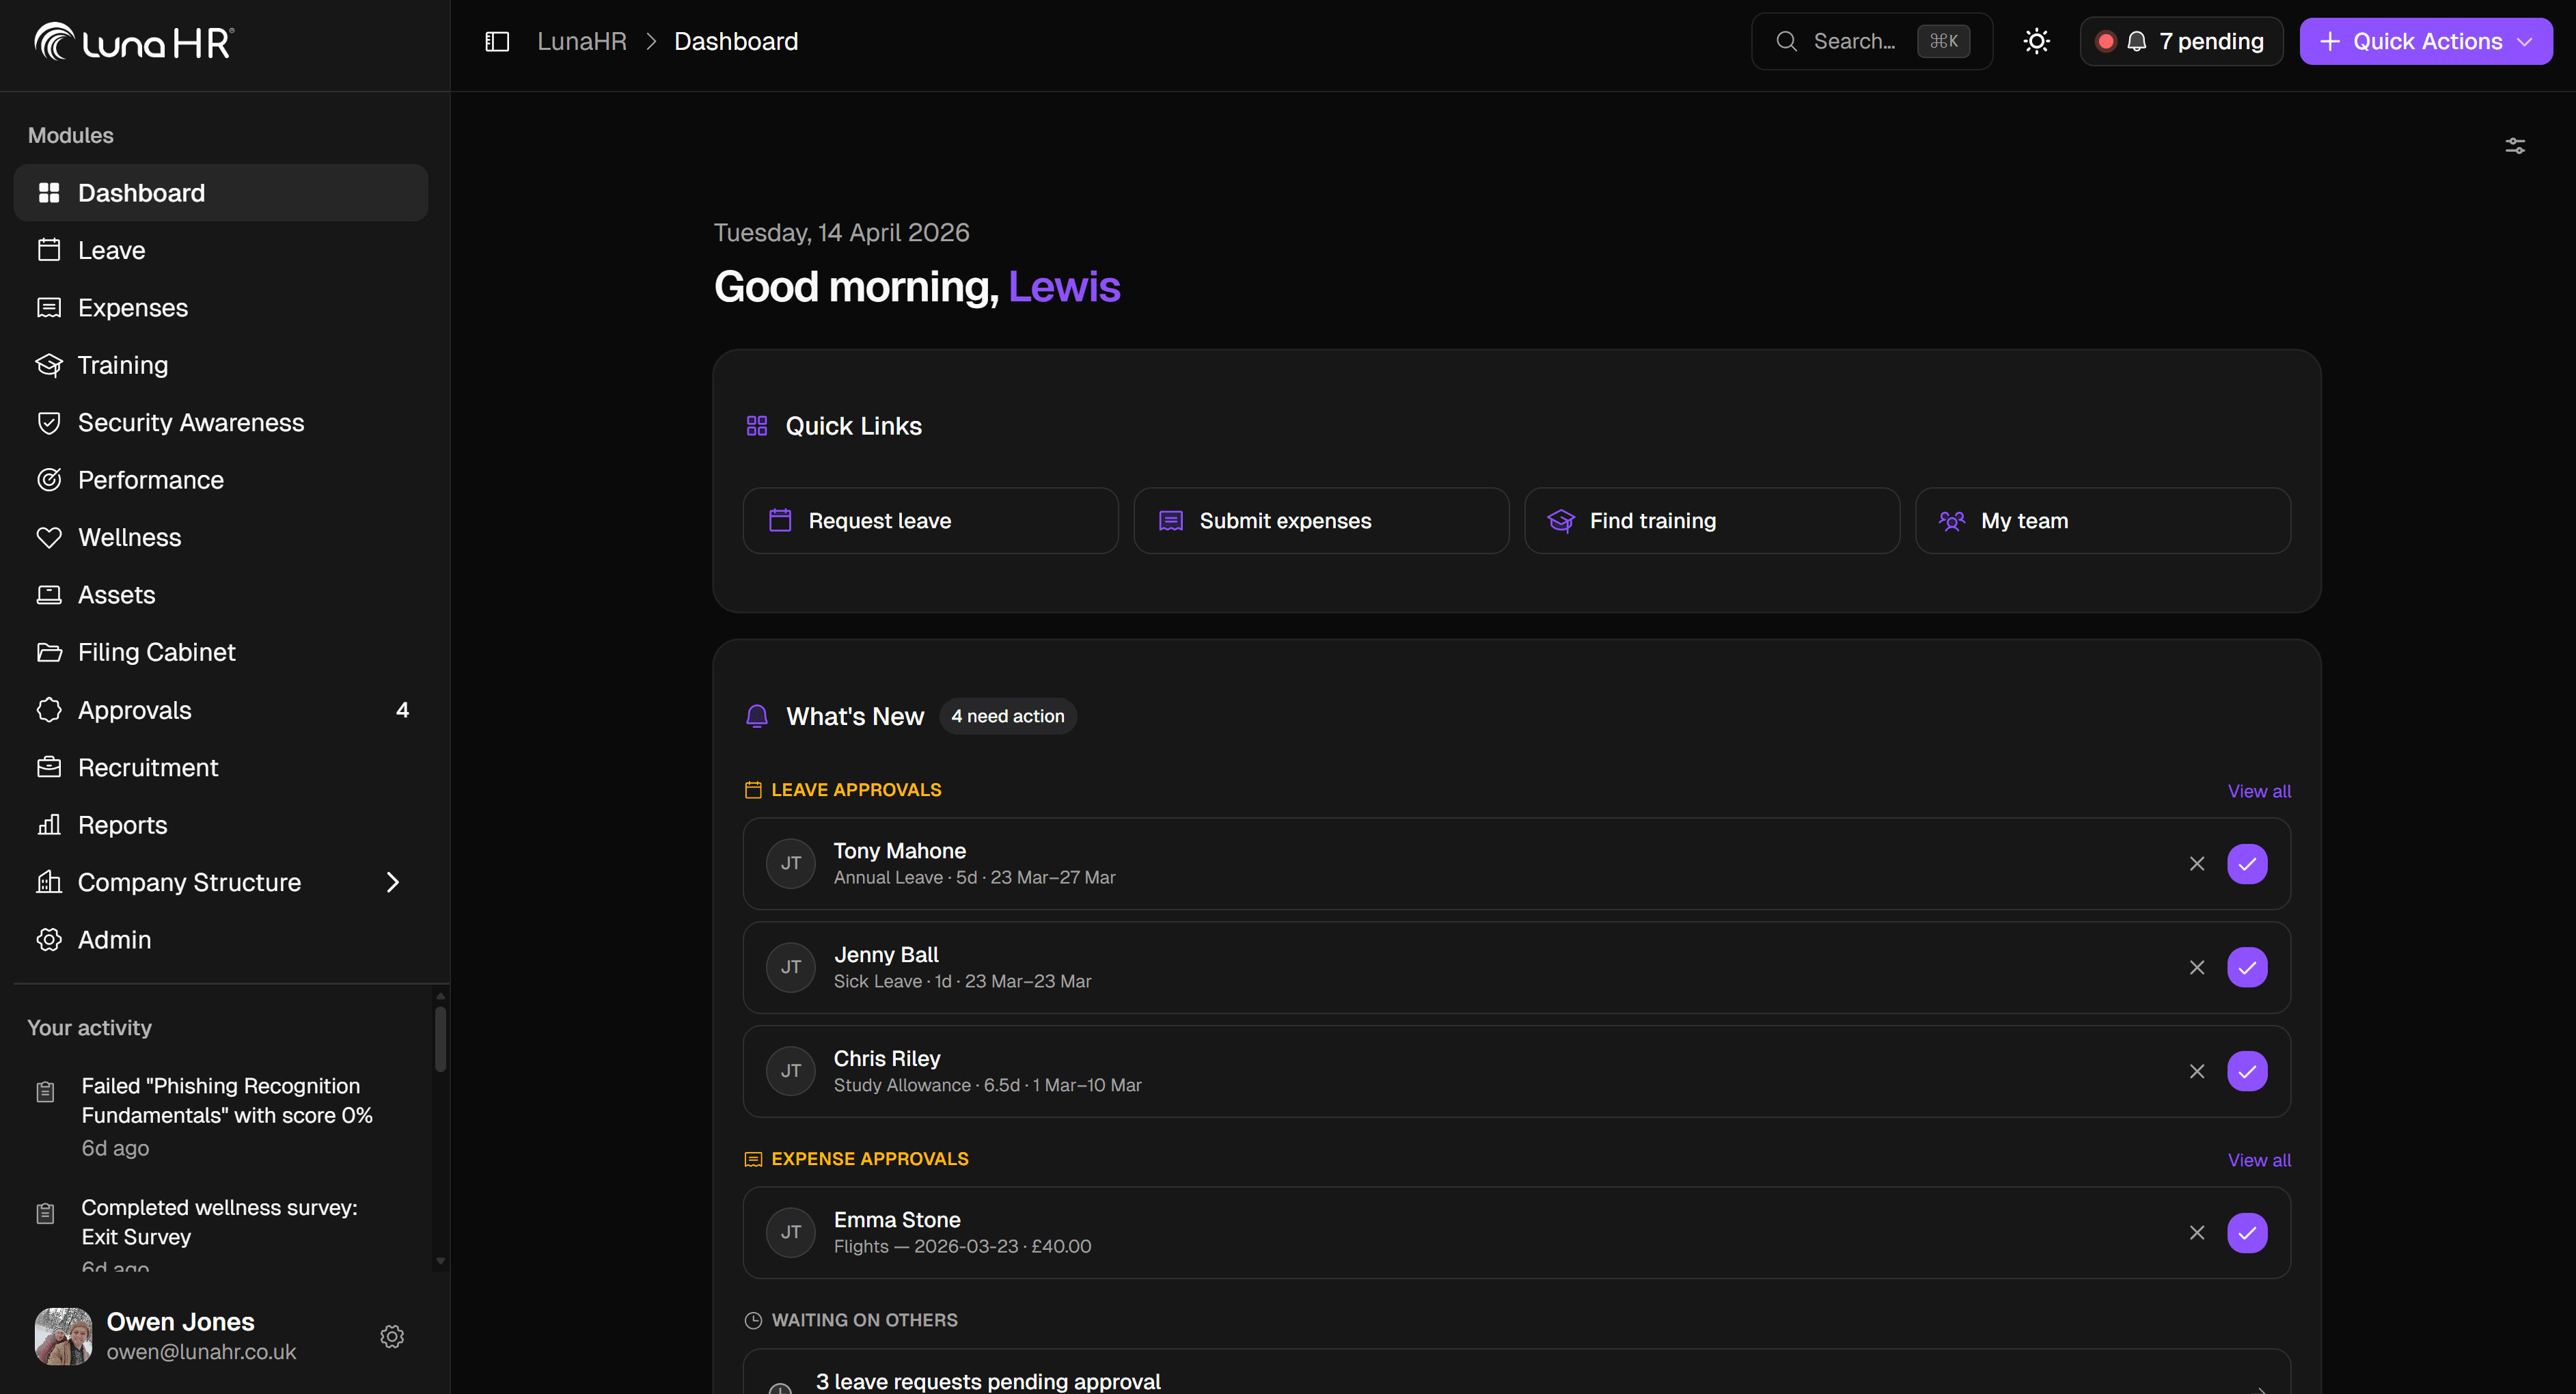This screenshot has width=2576, height=1394.
Task: Toggle the sidebar collapse icon
Action: coord(497,41)
